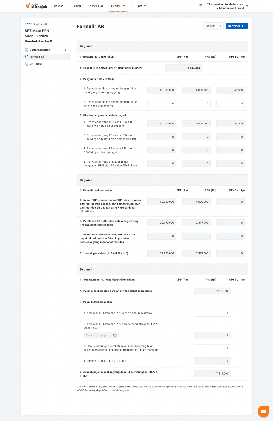Click the calendar icon in Masa/tahun pajak
This screenshot has width=273, height=421.
(x=115, y=335)
